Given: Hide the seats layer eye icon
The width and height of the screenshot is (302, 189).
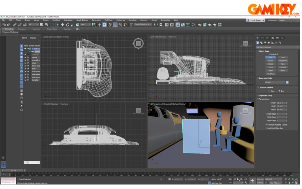Looking at the screenshot, I should coord(28,63).
